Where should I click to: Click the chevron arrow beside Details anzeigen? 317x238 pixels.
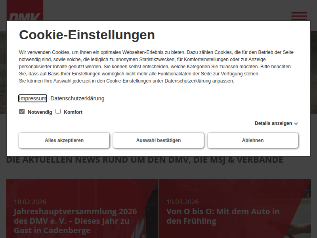point(296,124)
